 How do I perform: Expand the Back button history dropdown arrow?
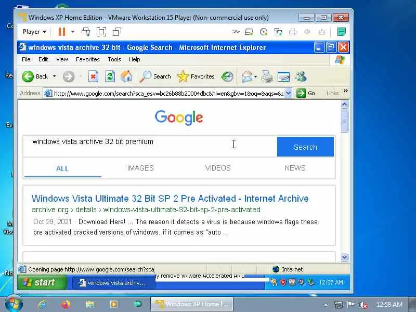click(55, 76)
